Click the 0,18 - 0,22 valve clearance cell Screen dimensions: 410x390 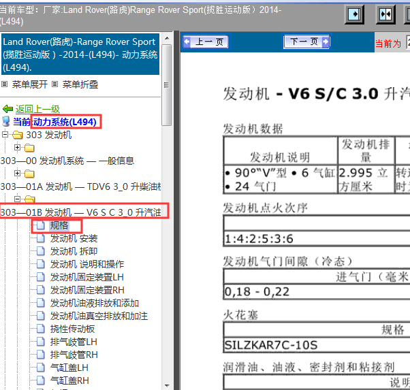[317, 292]
